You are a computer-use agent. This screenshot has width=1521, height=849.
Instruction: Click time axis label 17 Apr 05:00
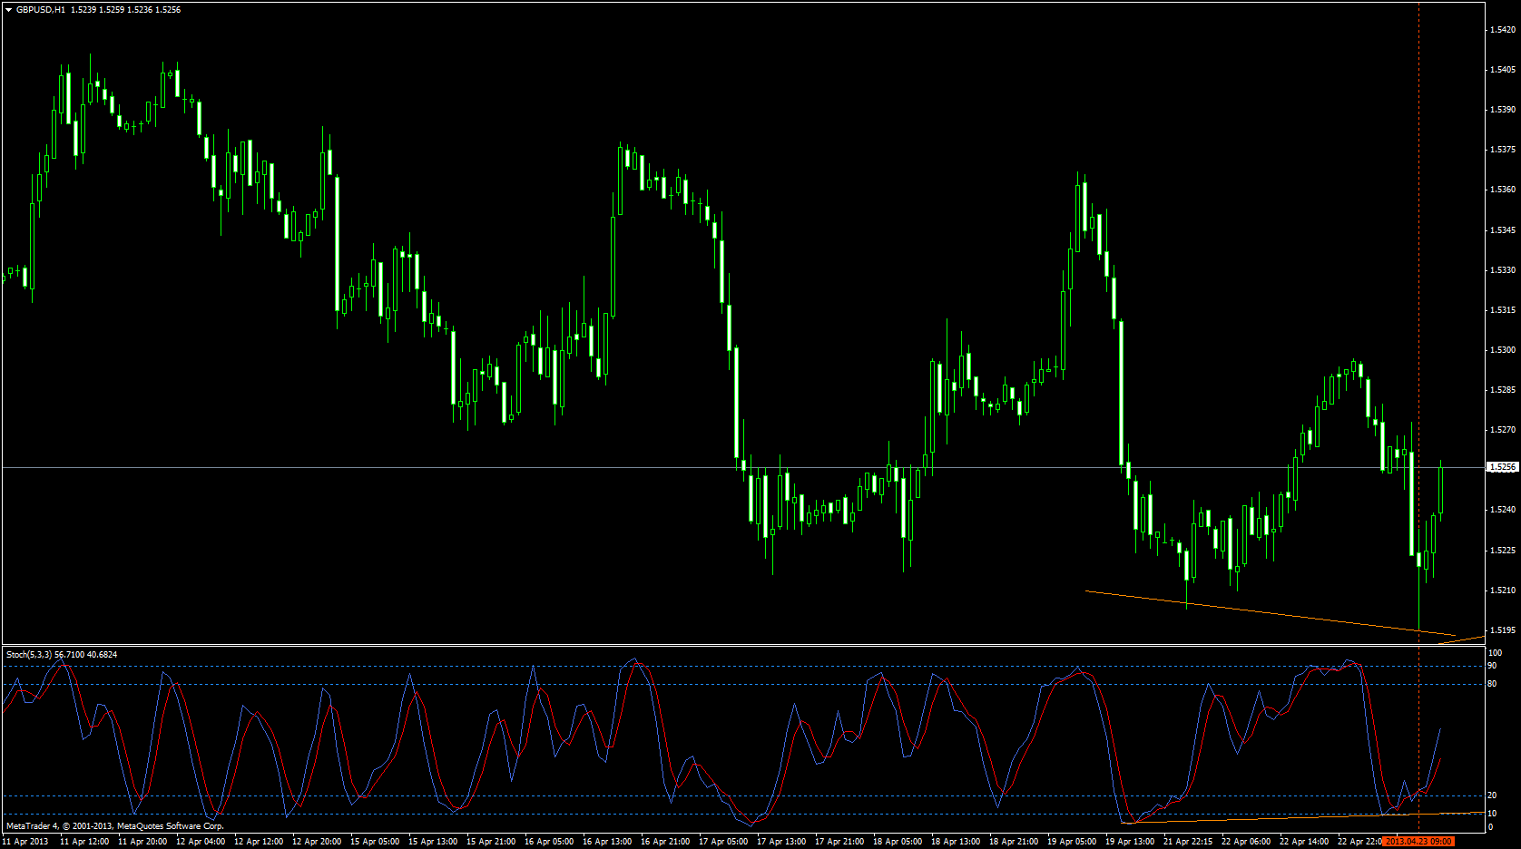[723, 842]
